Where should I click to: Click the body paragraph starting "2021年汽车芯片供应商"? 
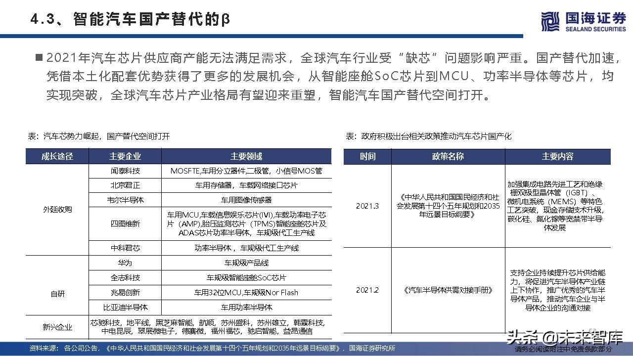pyautogui.click(x=327, y=76)
